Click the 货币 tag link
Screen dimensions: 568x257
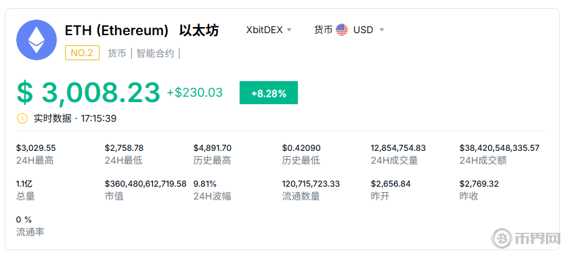point(117,53)
